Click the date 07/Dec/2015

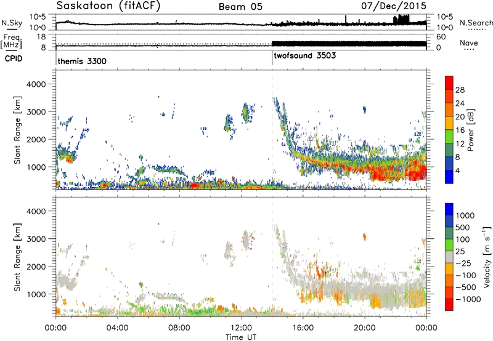pyautogui.click(x=394, y=6)
